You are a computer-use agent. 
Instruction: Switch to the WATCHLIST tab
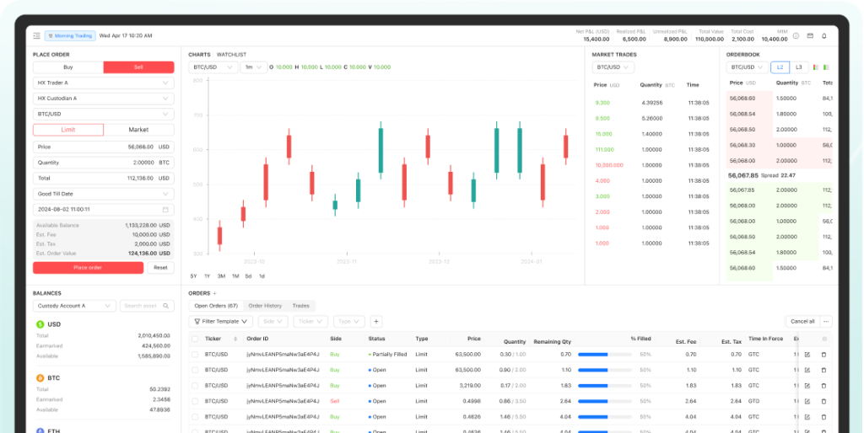pos(231,55)
